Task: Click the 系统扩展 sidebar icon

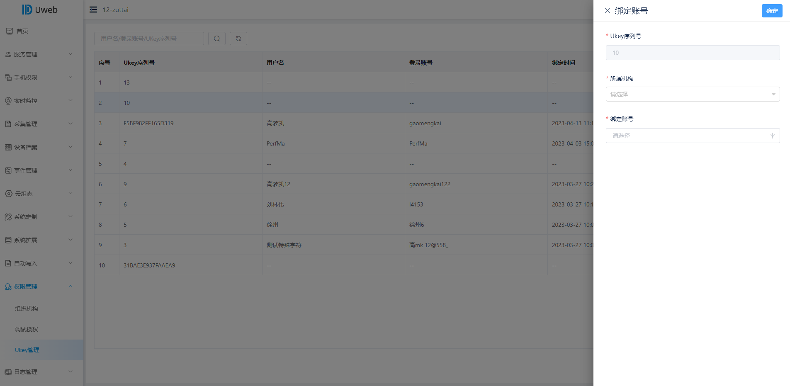Action: [x=8, y=240]
